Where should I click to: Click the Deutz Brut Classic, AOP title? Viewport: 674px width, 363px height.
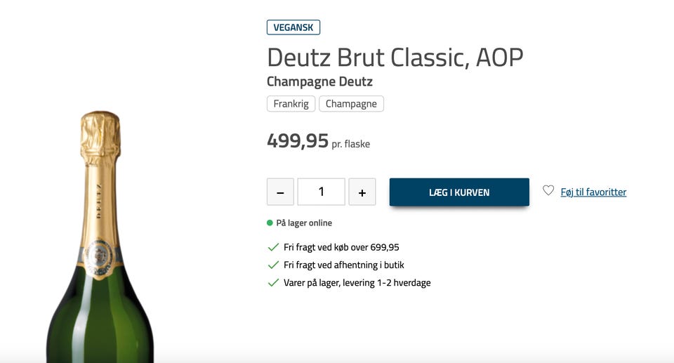point(395,57)
